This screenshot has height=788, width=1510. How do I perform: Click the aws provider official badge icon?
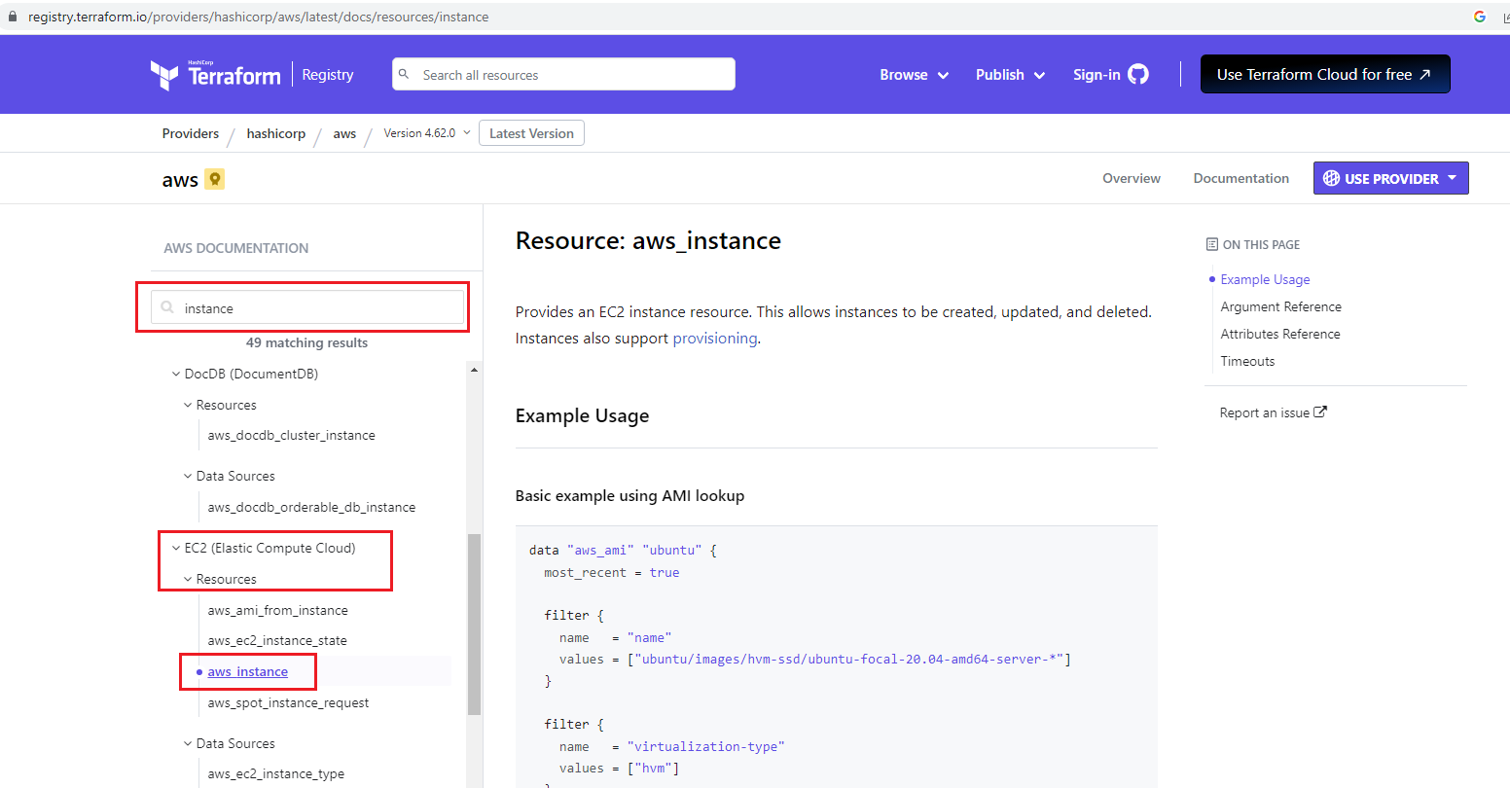tap(215, 179)
